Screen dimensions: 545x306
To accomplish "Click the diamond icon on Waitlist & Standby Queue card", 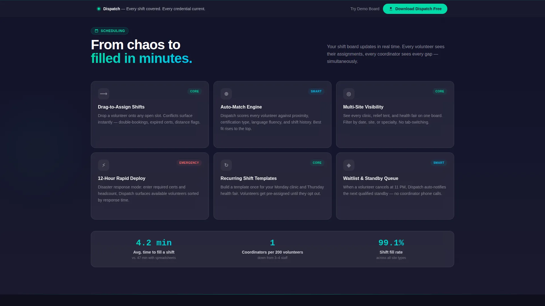I will click(349, 165).
